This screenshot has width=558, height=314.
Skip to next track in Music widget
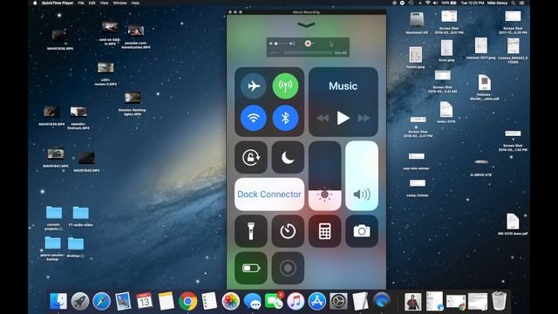364,118
